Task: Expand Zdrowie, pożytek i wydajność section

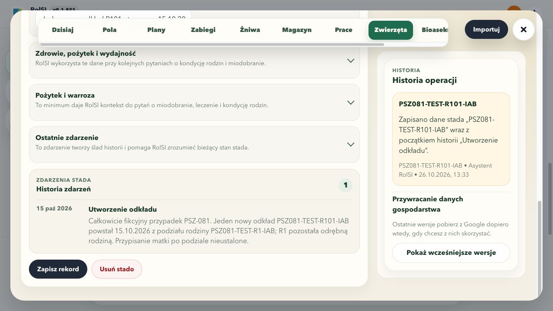Action: click(x=194, y=60)
